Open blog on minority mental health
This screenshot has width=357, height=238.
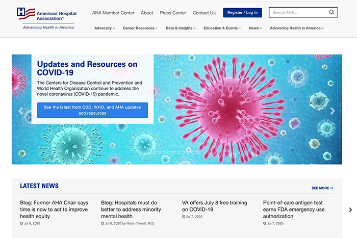coord(131,209)
